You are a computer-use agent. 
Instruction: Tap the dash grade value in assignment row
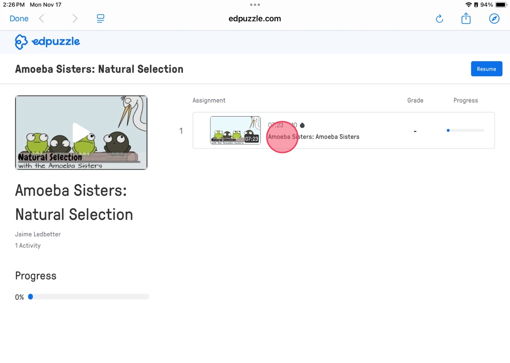pyautogui.click(x=415, y=131)
